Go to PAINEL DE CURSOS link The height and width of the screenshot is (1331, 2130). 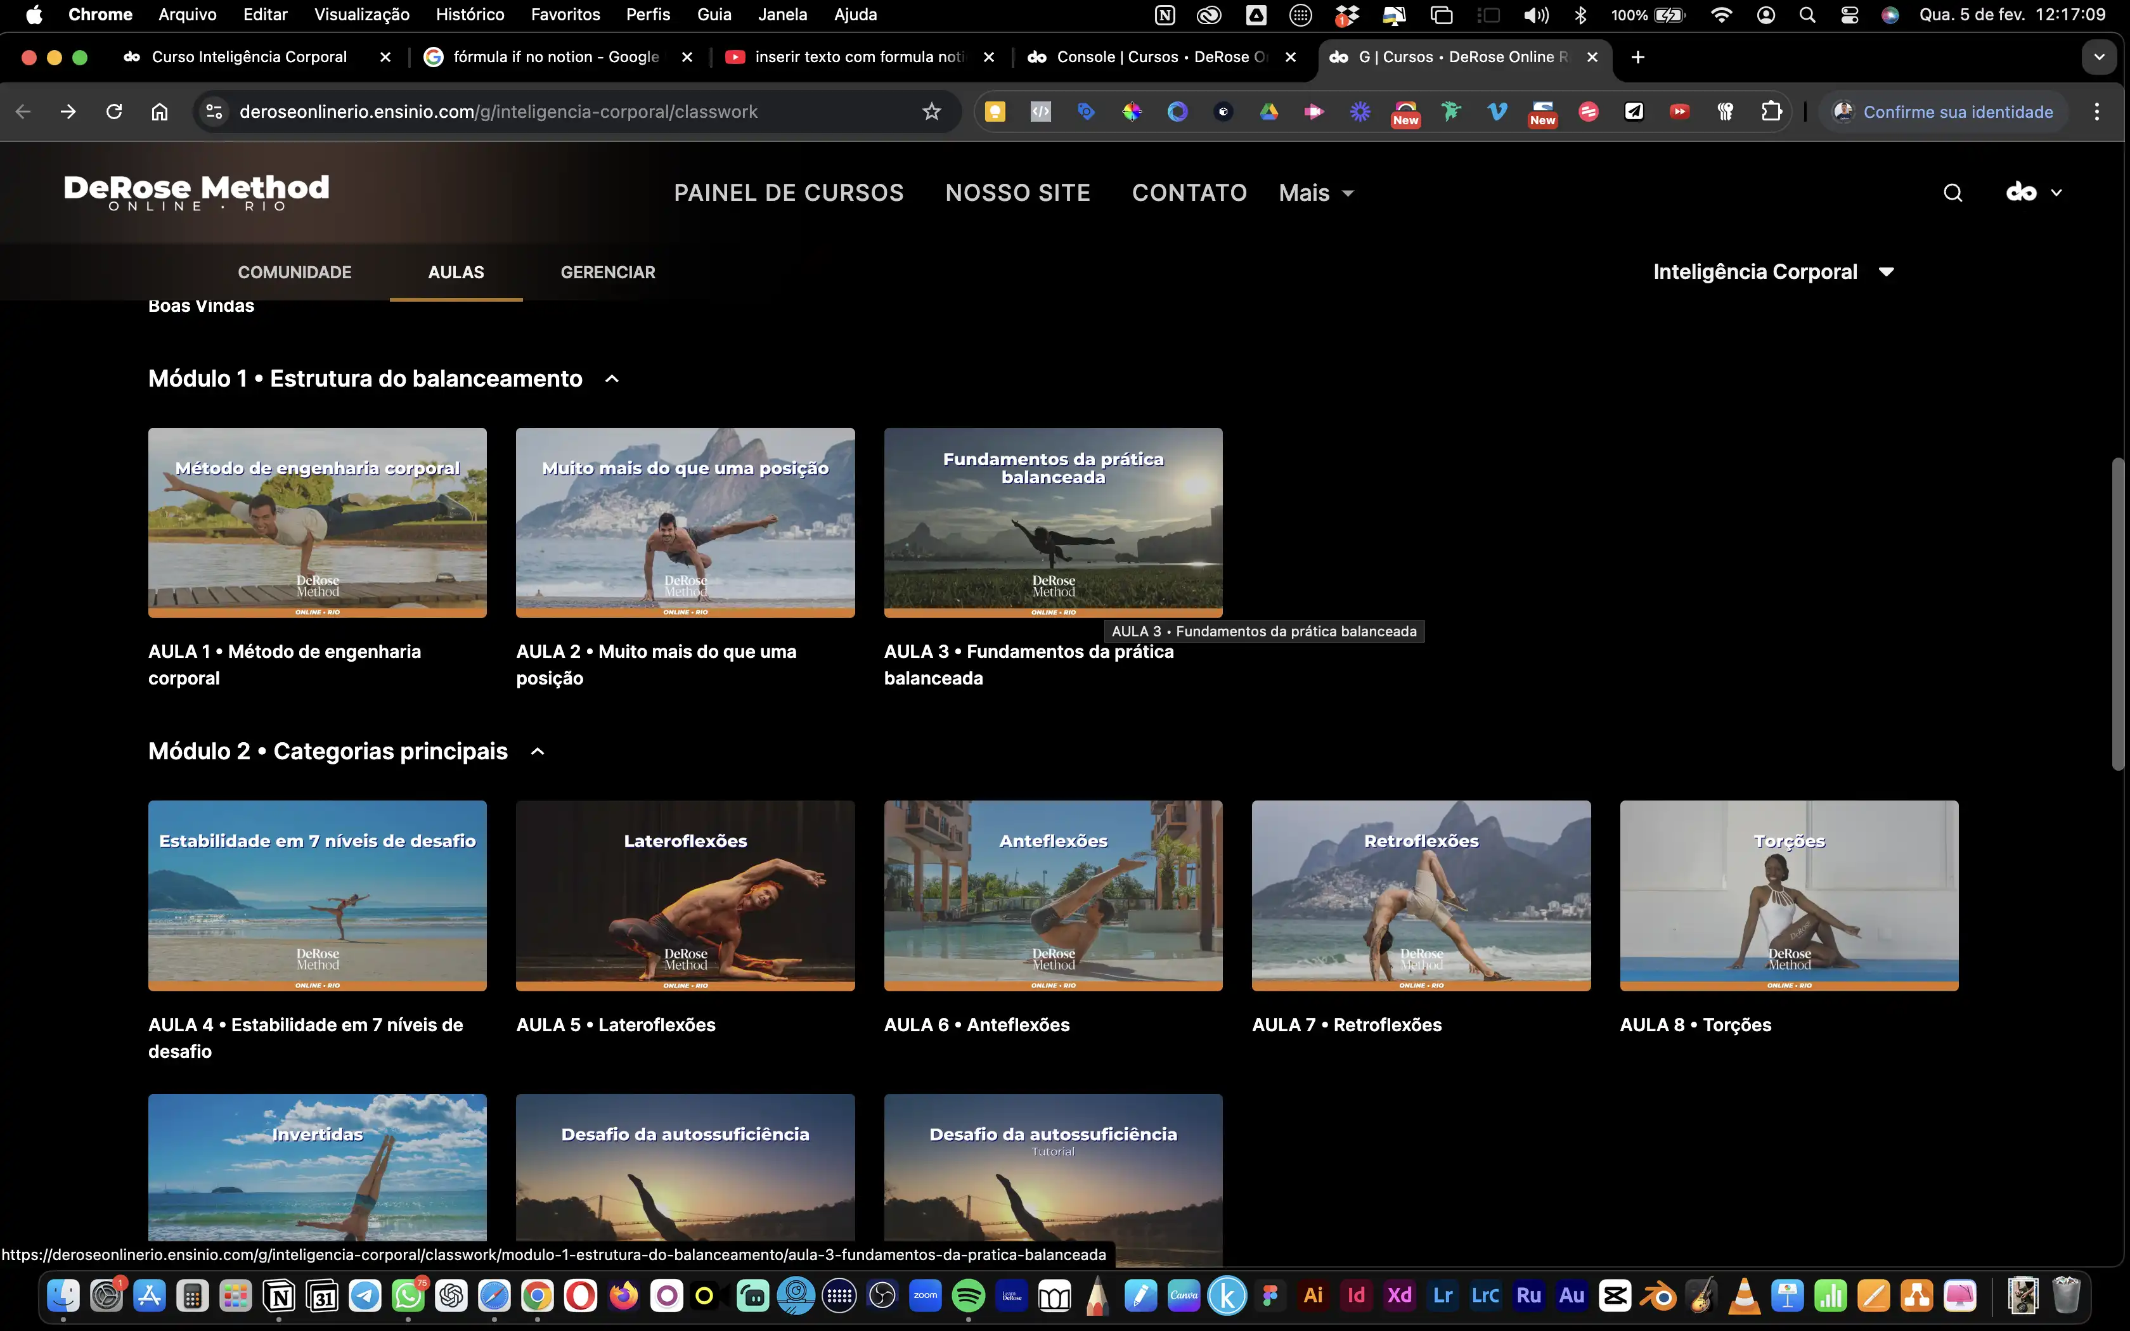point(789,193)
